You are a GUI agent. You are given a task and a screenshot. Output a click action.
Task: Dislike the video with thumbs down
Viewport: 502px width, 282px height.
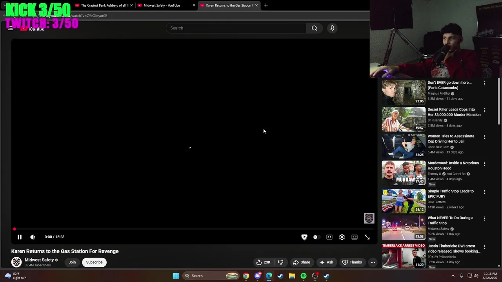(281, 262)
